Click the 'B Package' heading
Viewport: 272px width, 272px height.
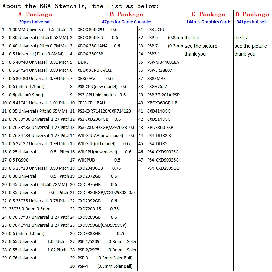tap(126, 14)
